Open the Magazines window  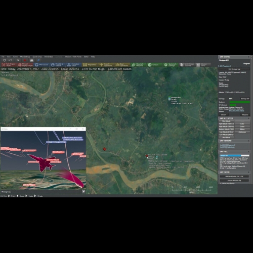click(90, 65)
